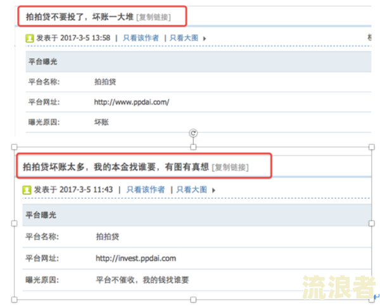Image resolution: width=380 pixels, height=306 pixels.
Task: Click the 曝光原因: label in the first table
Action: pos(44,122)
